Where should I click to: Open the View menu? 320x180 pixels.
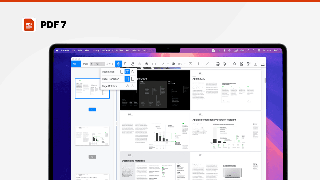tap(87, 50)
